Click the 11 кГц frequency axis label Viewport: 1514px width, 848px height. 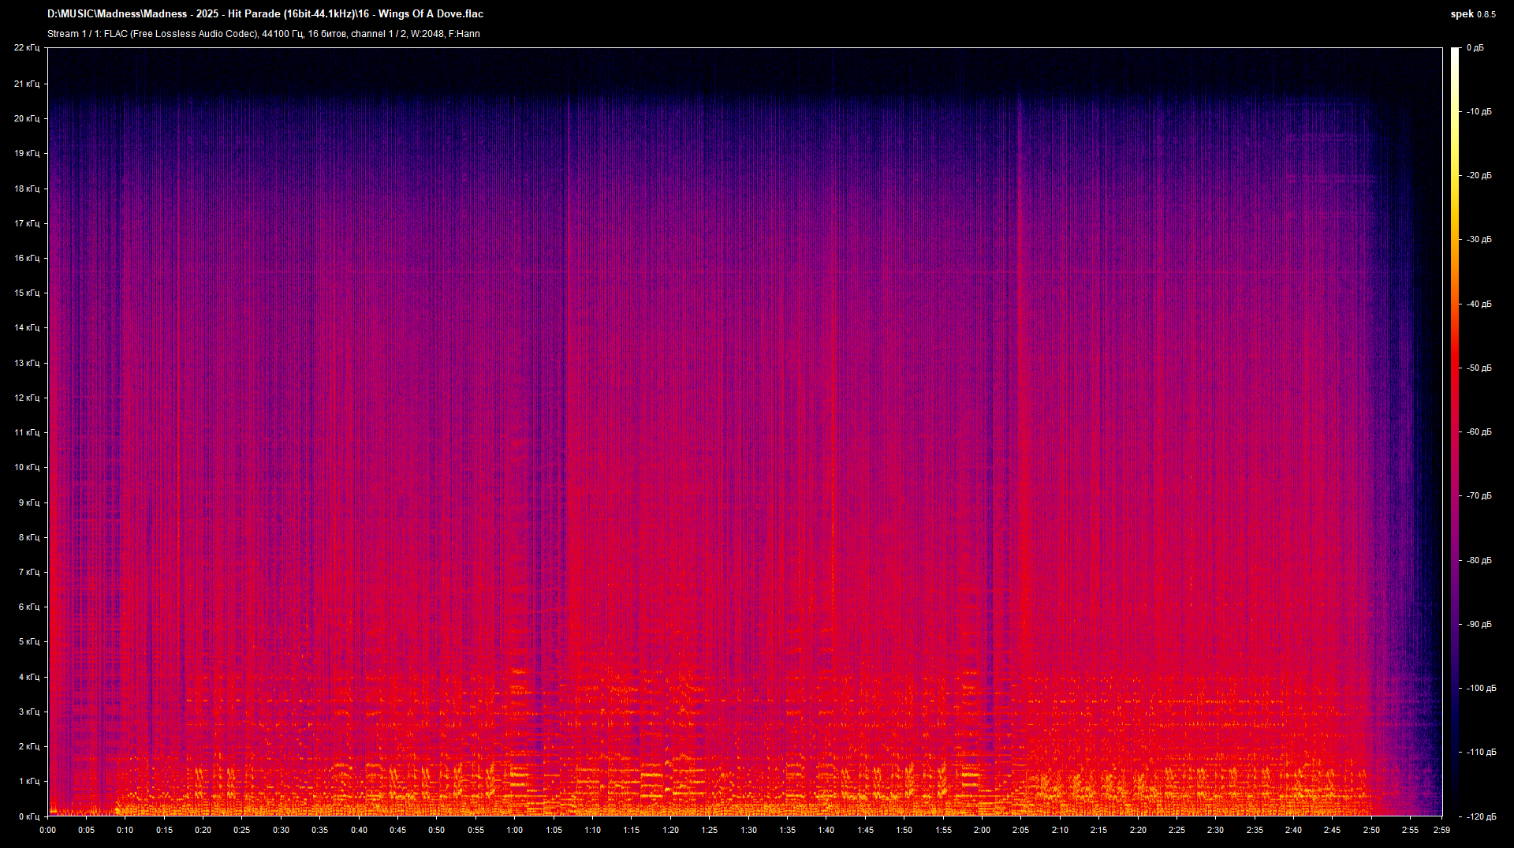coord(28,431)
